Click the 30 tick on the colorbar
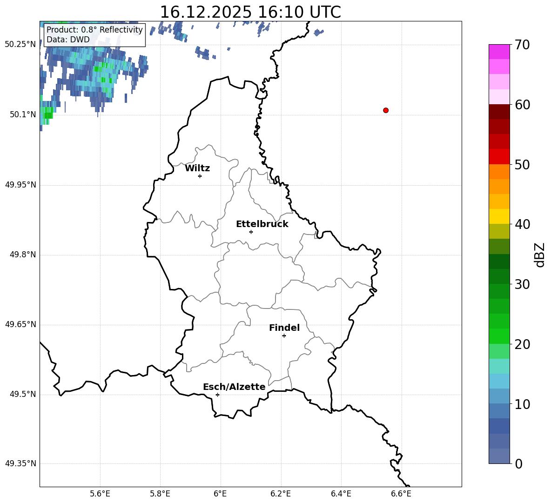This screenshot has width=551, height=503. 522,284
